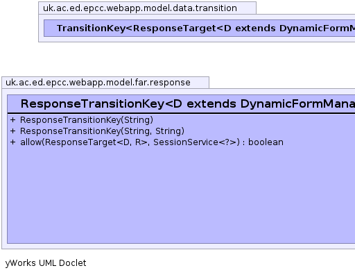
Task: Click ResponseTarget<D text in TransitionKey header
Action: pos(182,28)
